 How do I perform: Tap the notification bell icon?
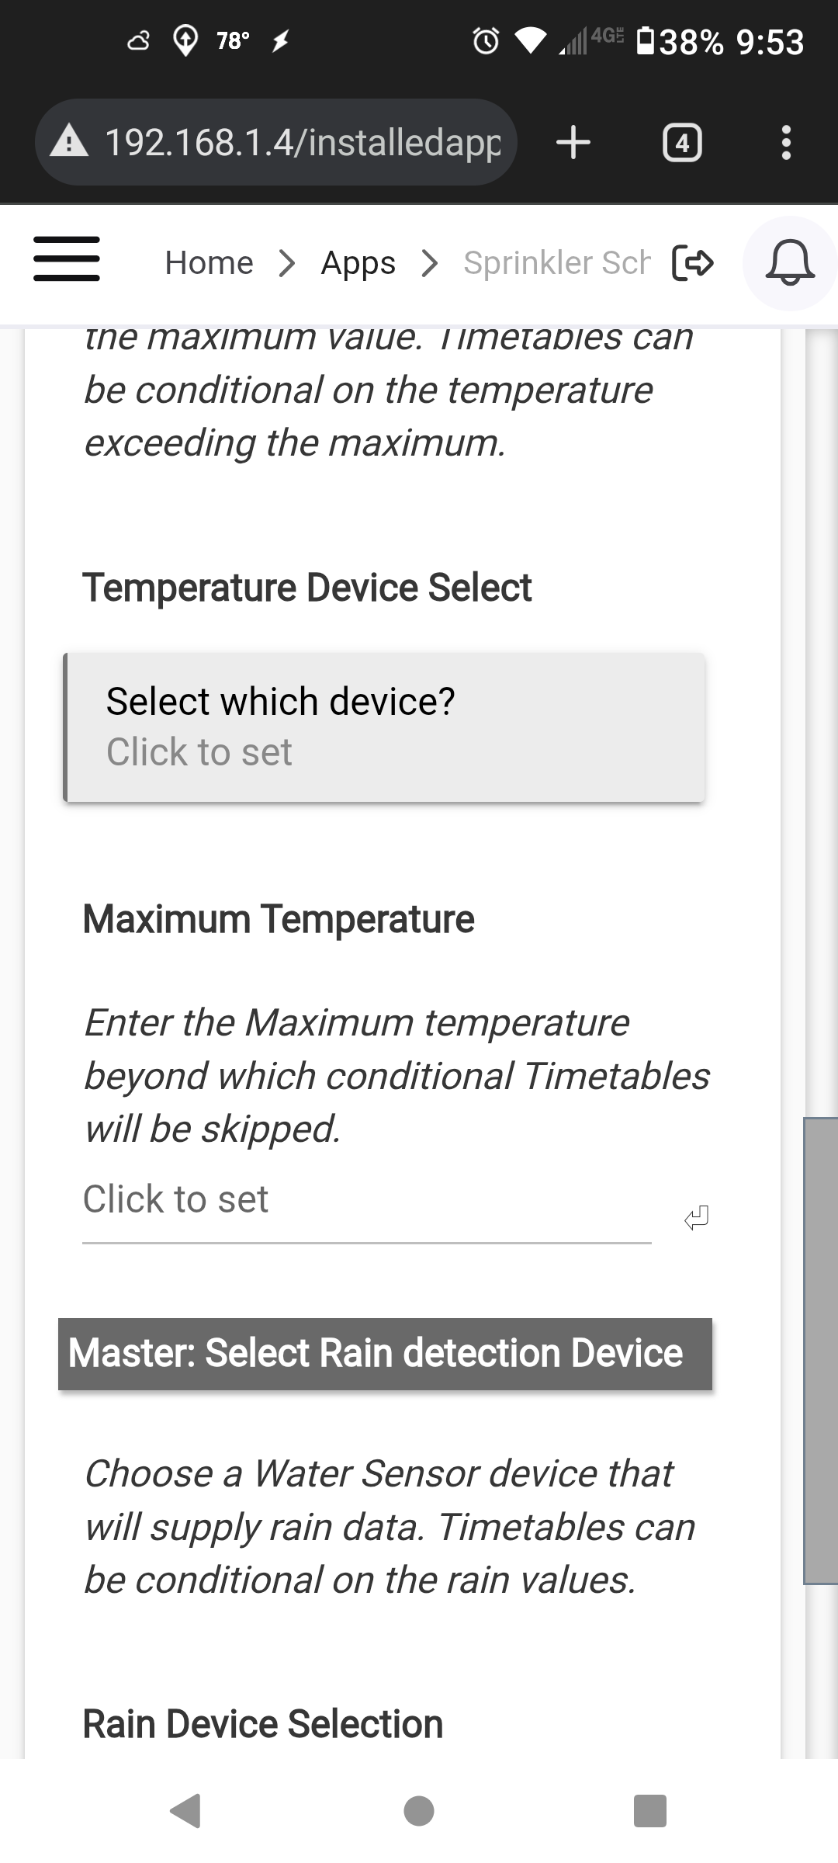(x=790, y=263)
